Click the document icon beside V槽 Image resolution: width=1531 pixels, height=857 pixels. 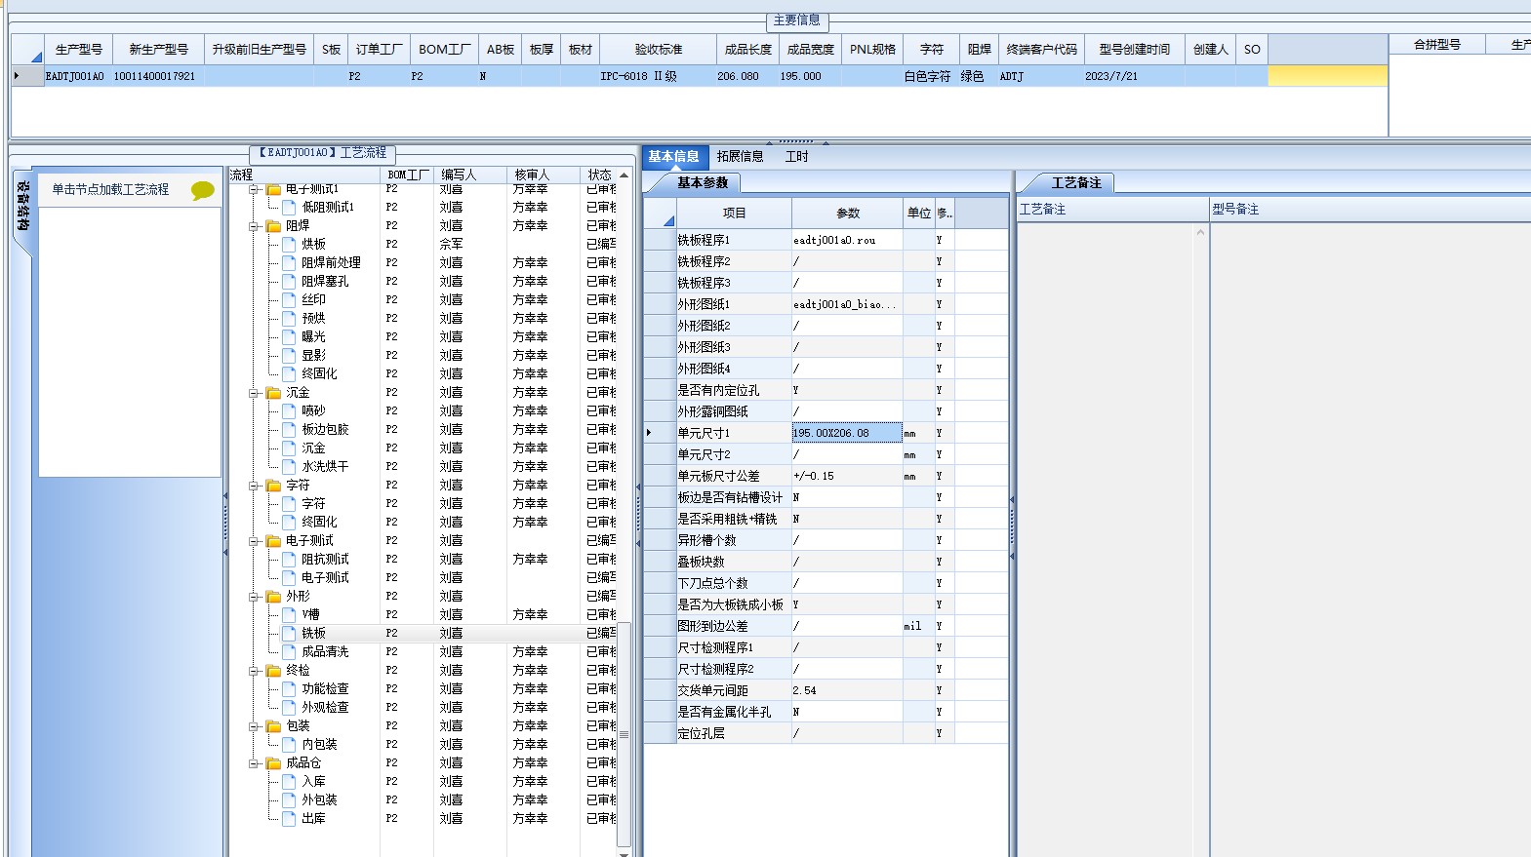point(289,614)
